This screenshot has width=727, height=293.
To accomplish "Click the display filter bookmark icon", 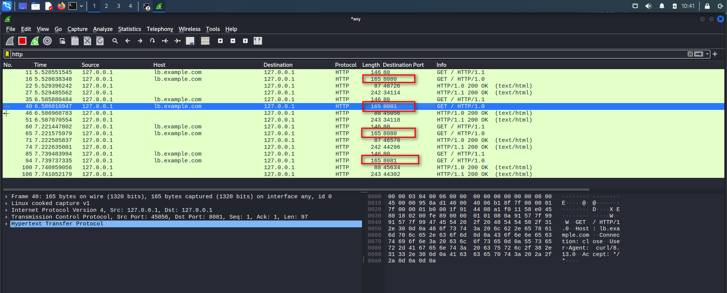I will tap(7, 54).
